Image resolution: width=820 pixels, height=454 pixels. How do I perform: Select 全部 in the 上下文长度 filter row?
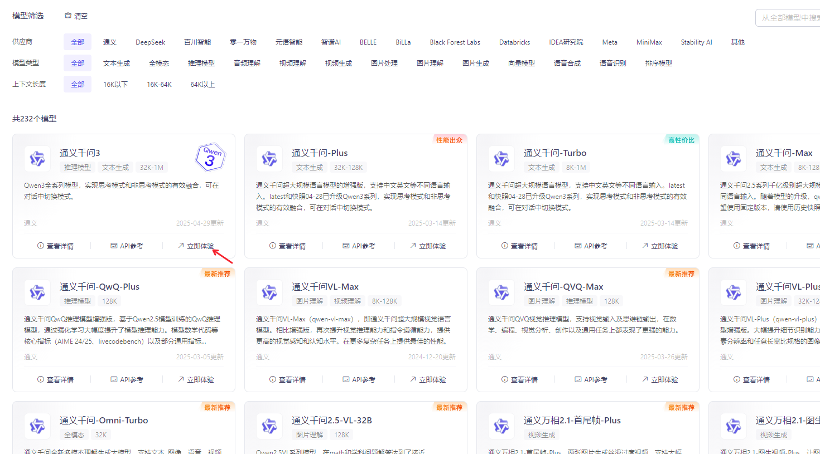tap(78, 84)
